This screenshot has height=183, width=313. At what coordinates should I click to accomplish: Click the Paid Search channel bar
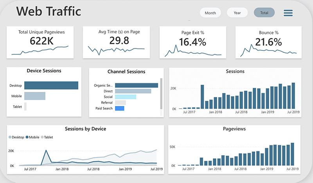(x=120, y=108)
